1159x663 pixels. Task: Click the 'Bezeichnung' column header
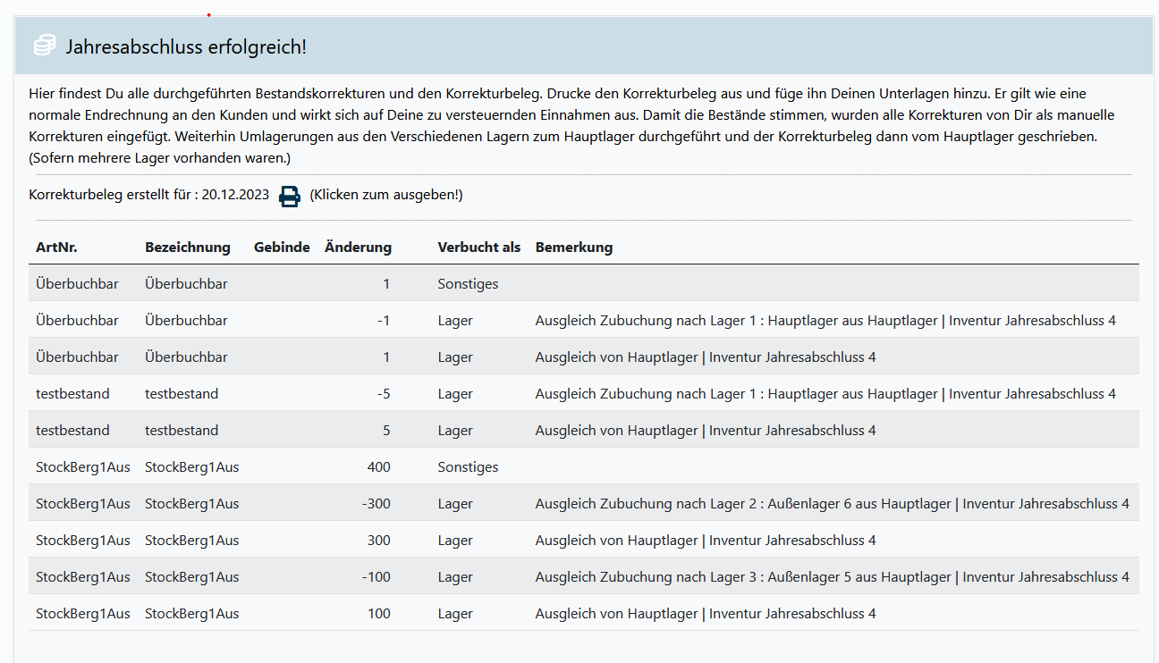(188, 248)
